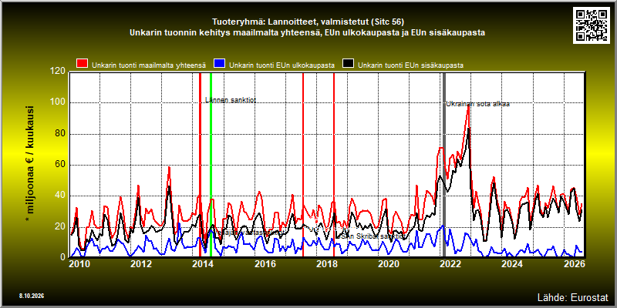Click the x-axis year label 2012
Screen dimensions: 617x308
[x=141, y=264]
